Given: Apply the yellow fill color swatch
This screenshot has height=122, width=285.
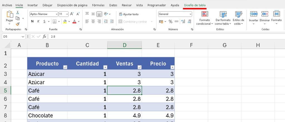Looking at the screenshot, I should click(65, 21).
